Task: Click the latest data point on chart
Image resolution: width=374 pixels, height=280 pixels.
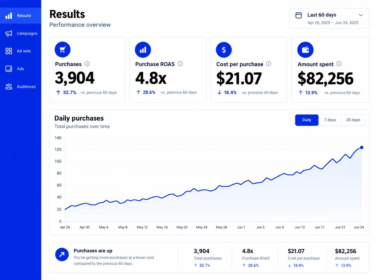Action: coord(362,147)
